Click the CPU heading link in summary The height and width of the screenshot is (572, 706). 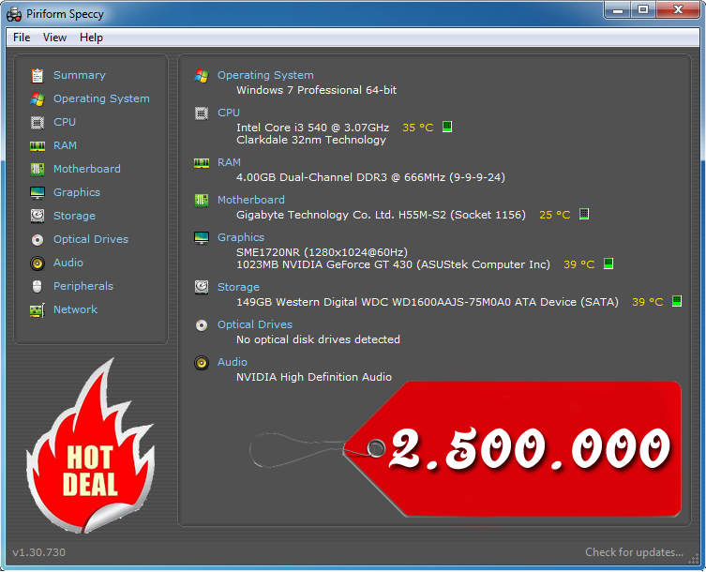[228, 113]
